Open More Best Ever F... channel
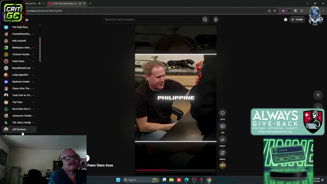This screenshot has height=184, width=327. point(20,109)
